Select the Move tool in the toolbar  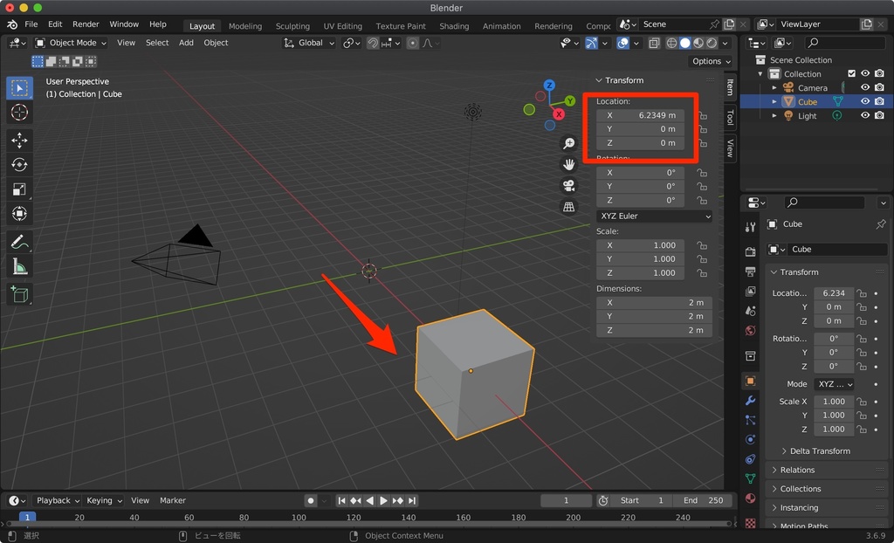[x=19, y=141]
